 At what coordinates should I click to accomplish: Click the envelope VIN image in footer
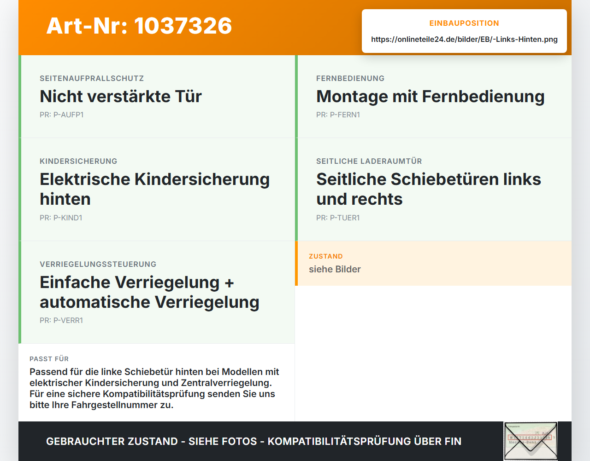tap(531, 441)
